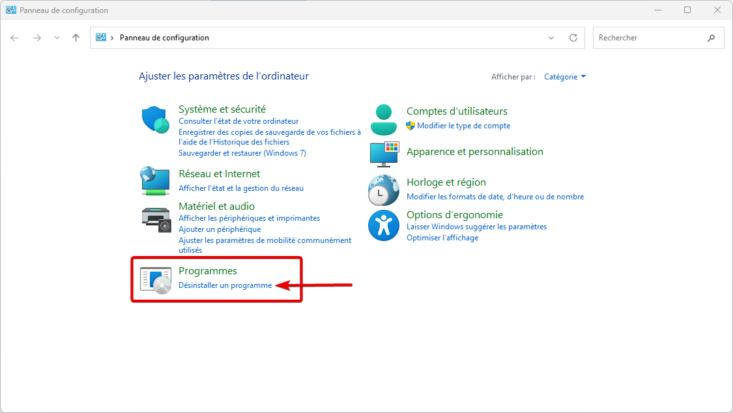Open Afficher l'état et la gestion du réseau

241,188
